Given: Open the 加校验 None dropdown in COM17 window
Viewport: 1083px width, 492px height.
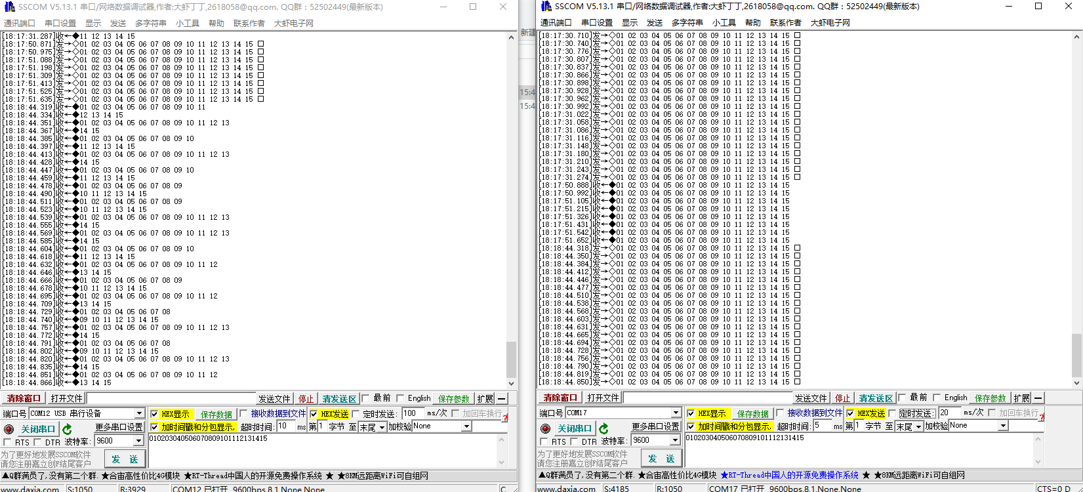Looking at the screenshot, I should tap(1003, 426).
